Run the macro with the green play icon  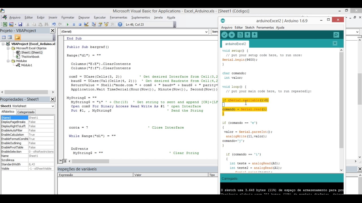(67, 25)
